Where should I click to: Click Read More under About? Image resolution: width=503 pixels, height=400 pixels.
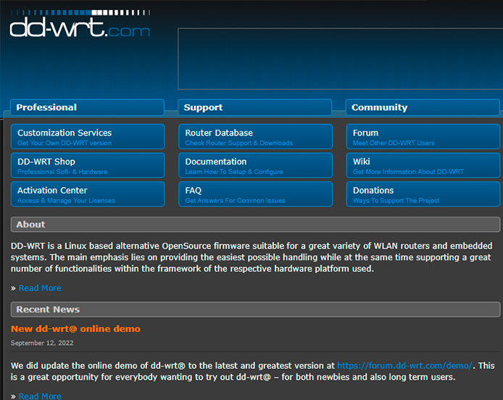[x=40, y=288]
